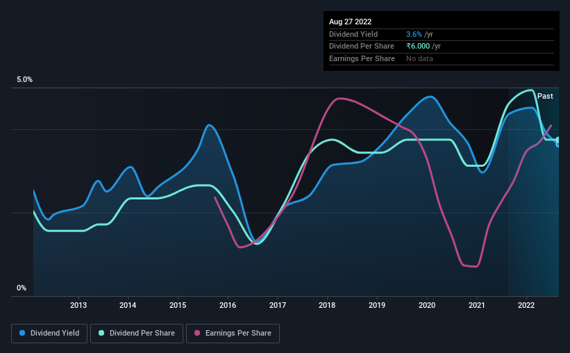This screenshot has height=353, width=570.
Task: Click the blue Dividend Yield legend dot
Action: (22, 333)
